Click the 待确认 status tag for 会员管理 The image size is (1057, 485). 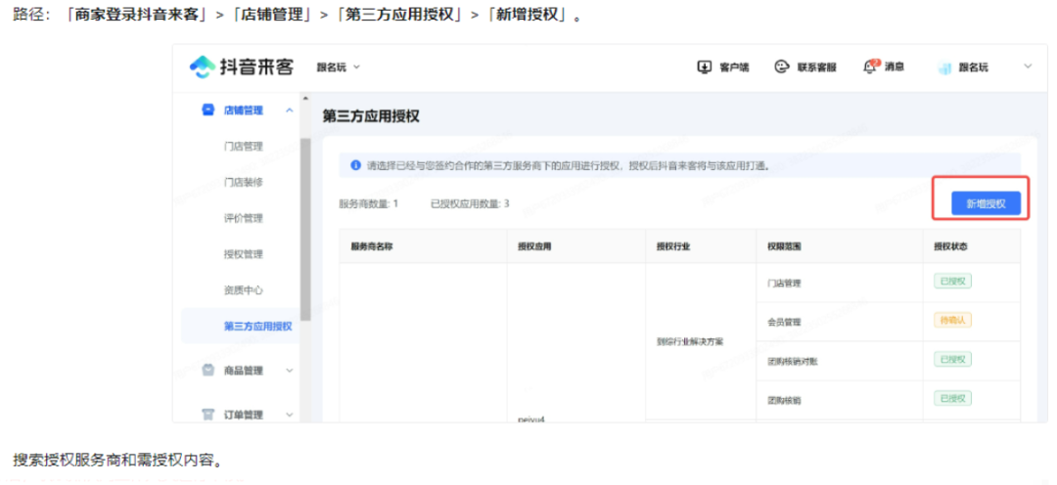[951, 320]
